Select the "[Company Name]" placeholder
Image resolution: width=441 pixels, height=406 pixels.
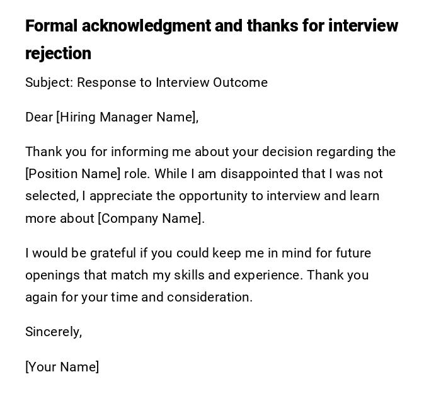(151, 218)
